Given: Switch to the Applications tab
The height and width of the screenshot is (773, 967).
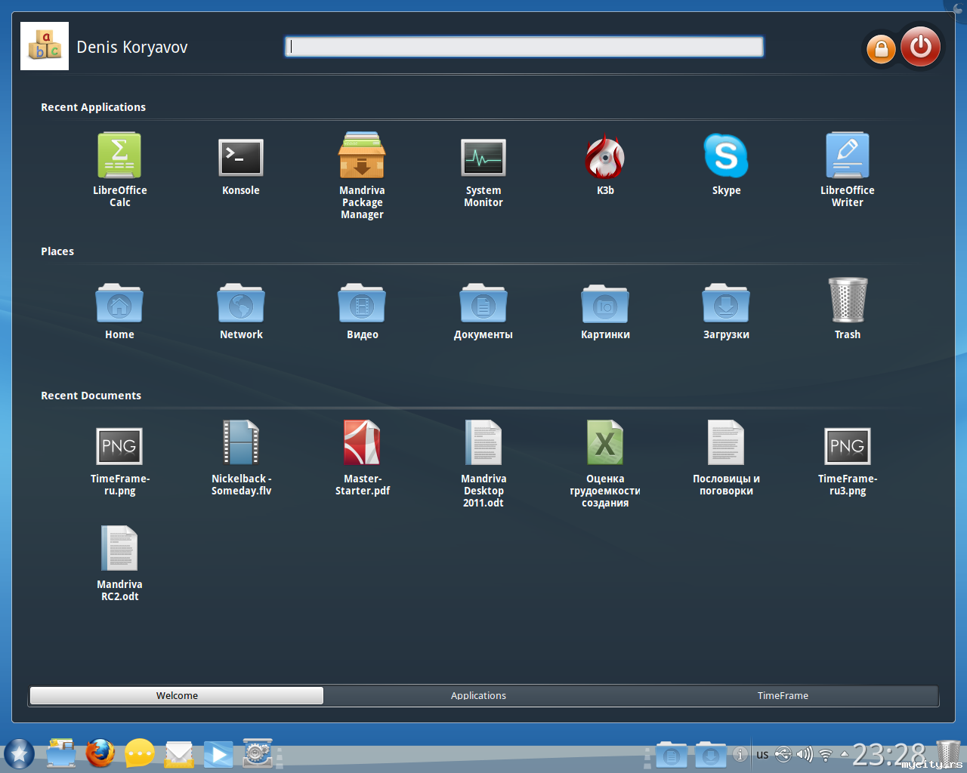Looking at the screenshot, I should 478,695.
